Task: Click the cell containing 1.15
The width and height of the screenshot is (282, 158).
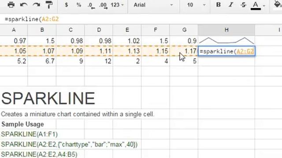Action: pos(156,51)
